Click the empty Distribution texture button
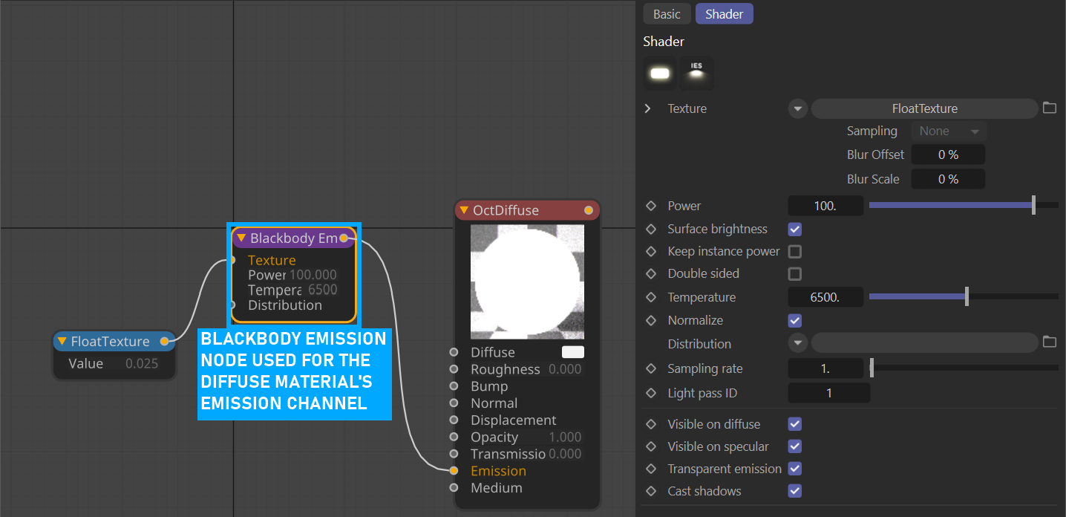 (x=924, y=342)
